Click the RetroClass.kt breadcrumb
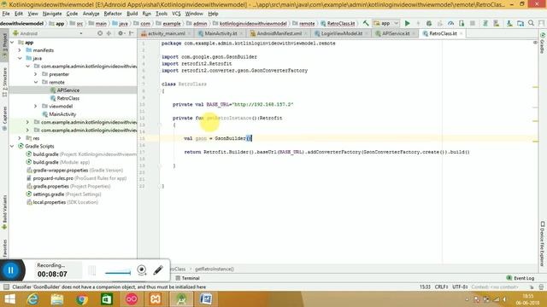Image resolution: width=547 pixels, height=307 pixels. coord(338,24)
